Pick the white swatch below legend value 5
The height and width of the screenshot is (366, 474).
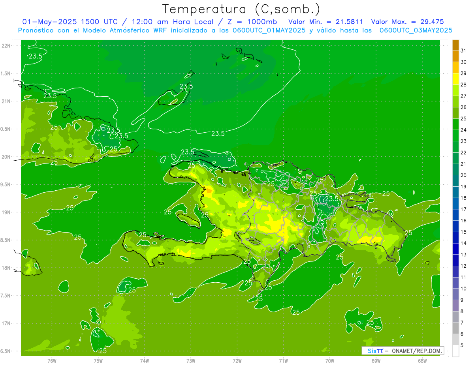tap(455, 351)
